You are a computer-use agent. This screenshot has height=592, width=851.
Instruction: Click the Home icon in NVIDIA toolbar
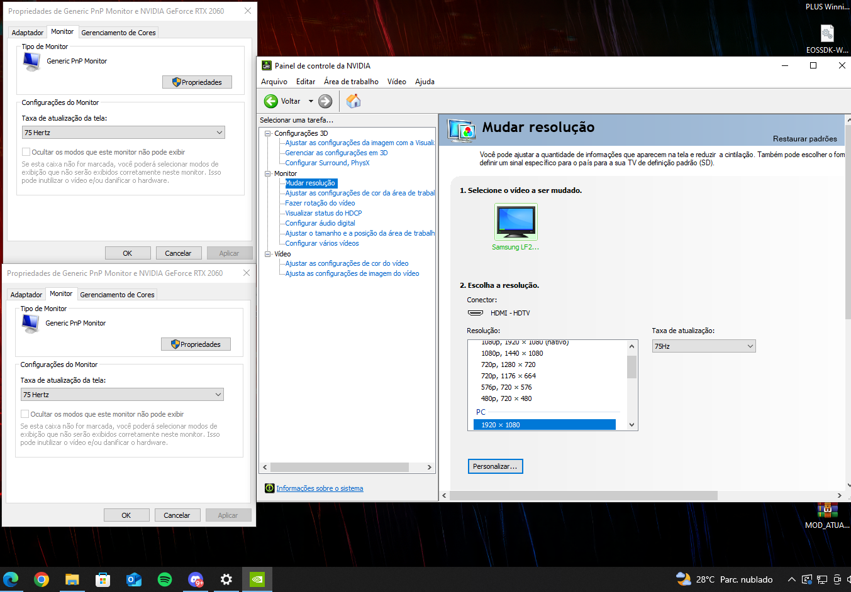point(353,101)
